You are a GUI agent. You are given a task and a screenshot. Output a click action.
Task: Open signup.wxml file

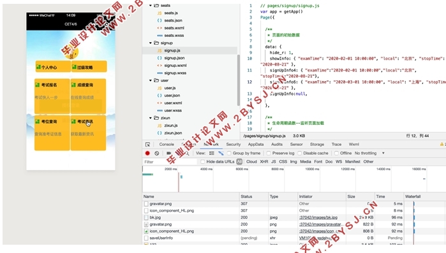point(175,65)
